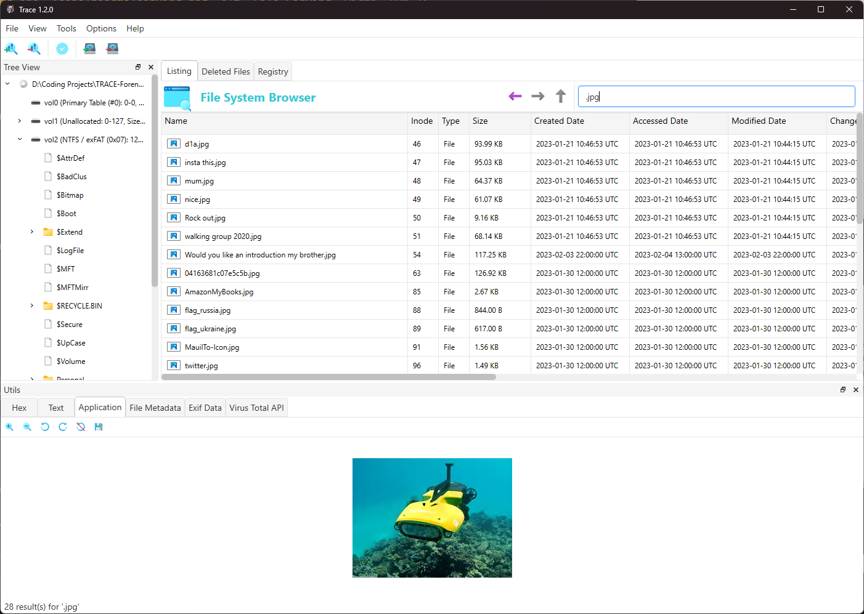Viewport: 864px width, 614px height.
Task: Click the .jpg search input field
Action: coord(716,97)
